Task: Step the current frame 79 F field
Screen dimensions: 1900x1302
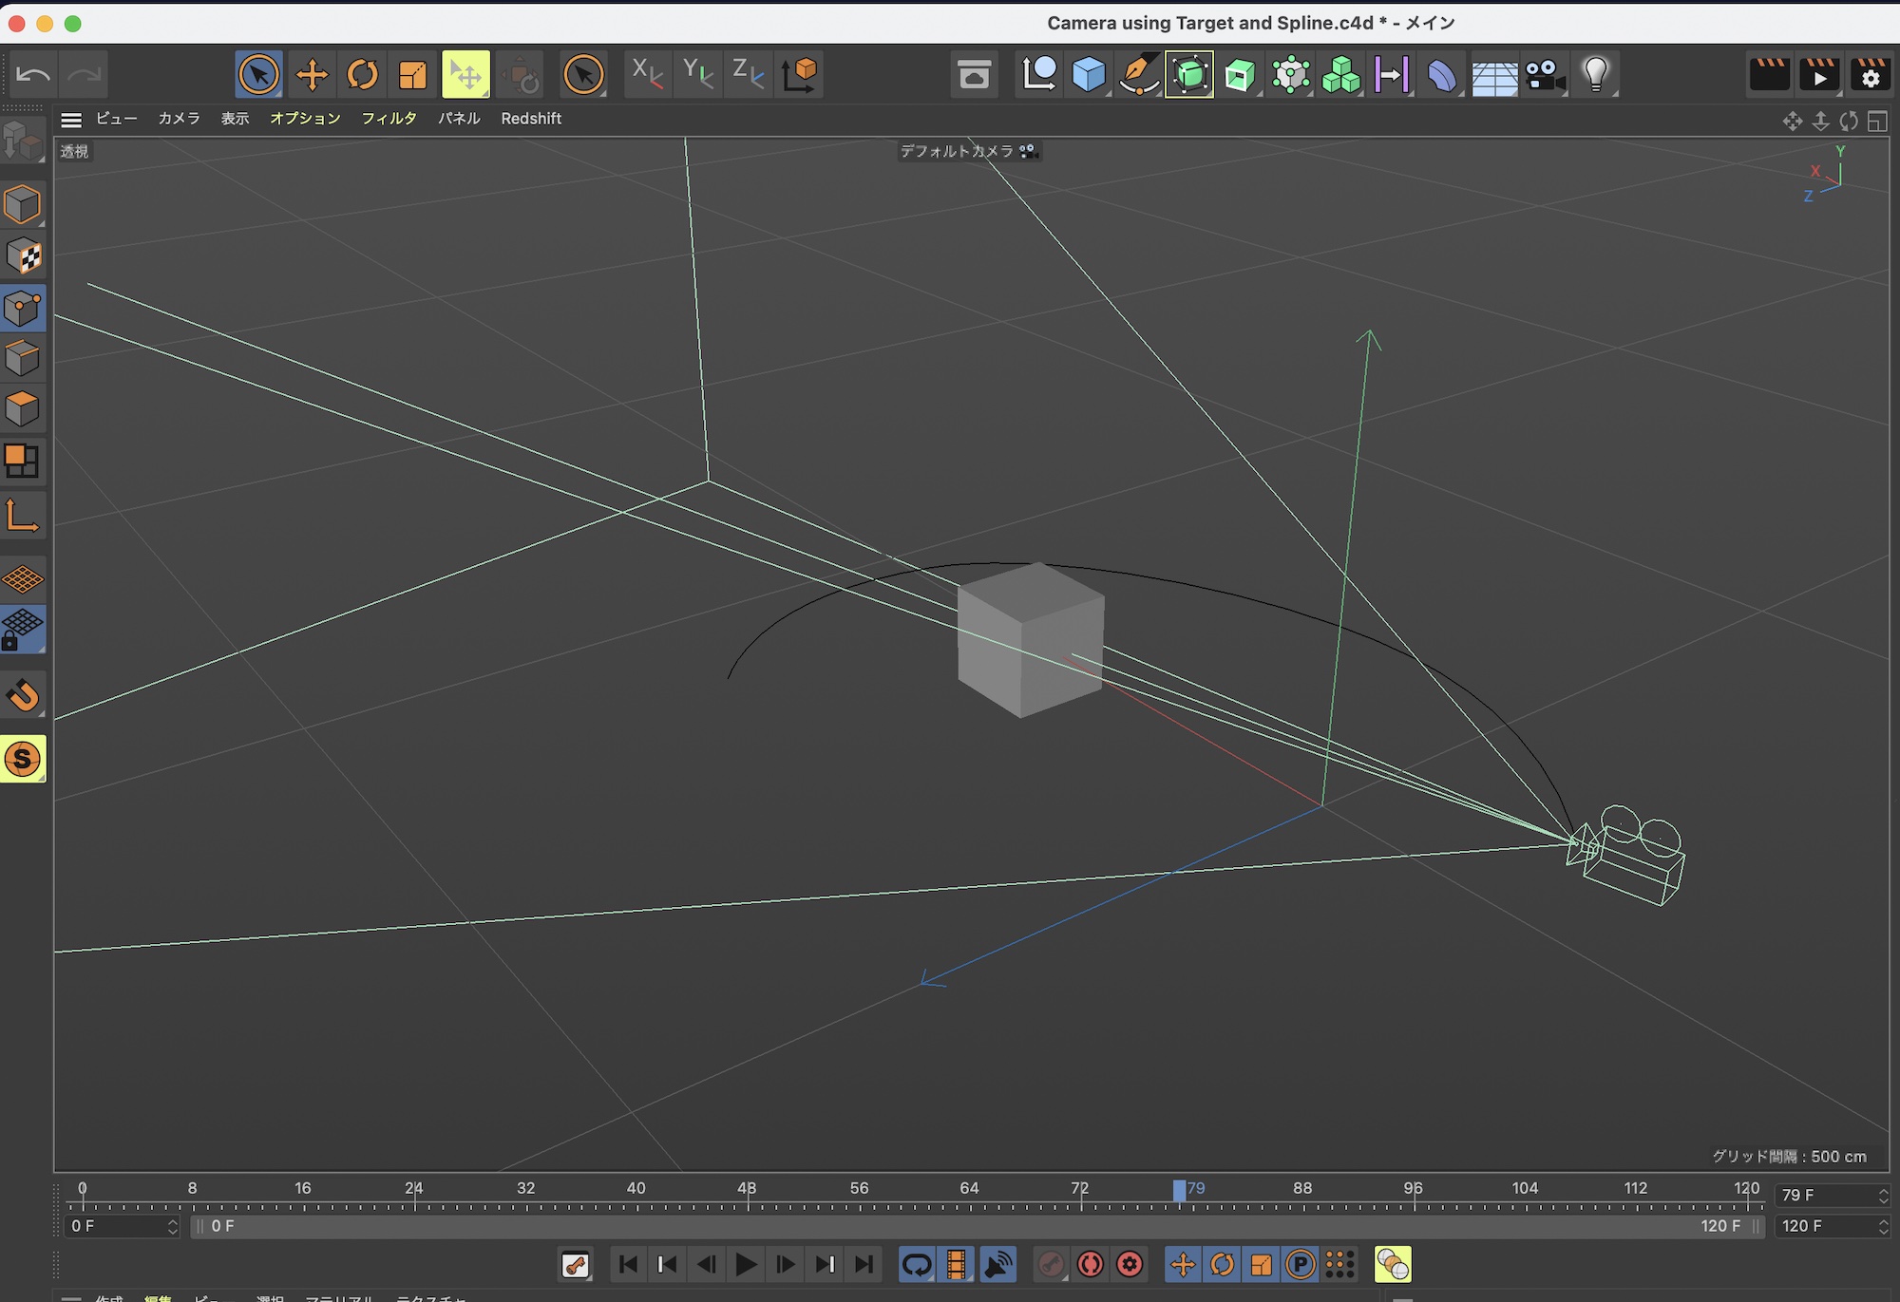Action: click(x=1883, y=1195)
